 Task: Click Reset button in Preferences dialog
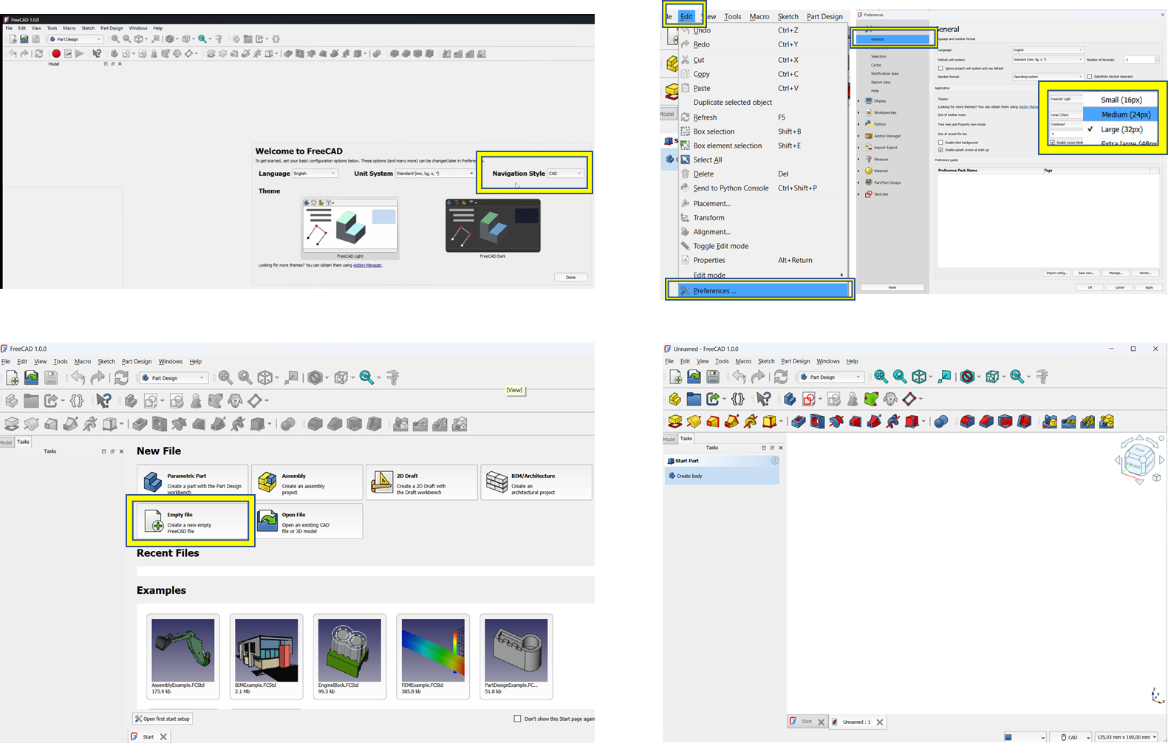[892, 287]
